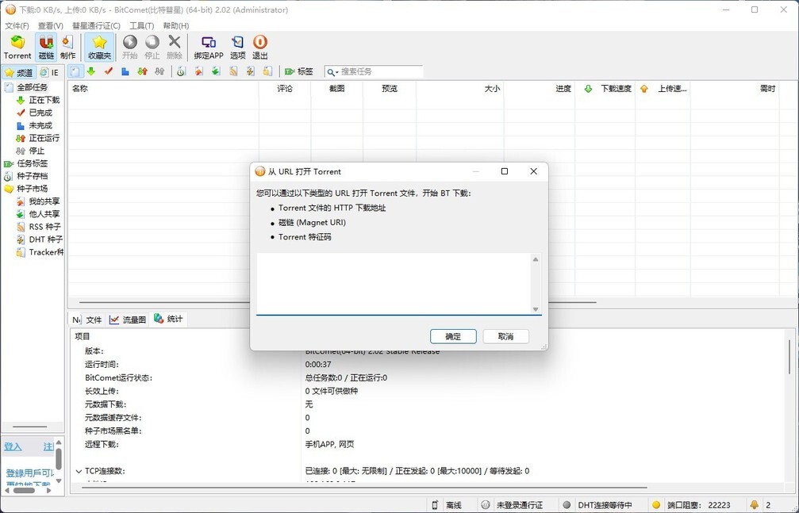
Task: Switch to the 文件 details tab
Action: click(94, 320)
